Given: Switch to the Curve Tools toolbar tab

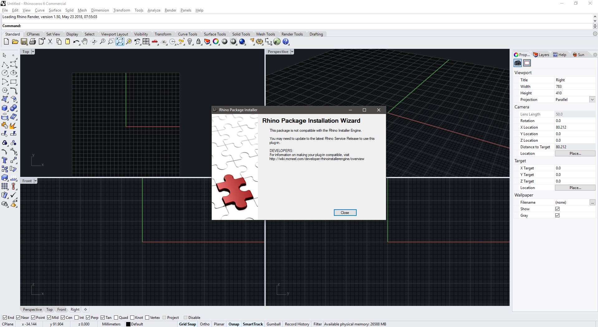Looking at the screenshot, I should (x=187, y=34).
